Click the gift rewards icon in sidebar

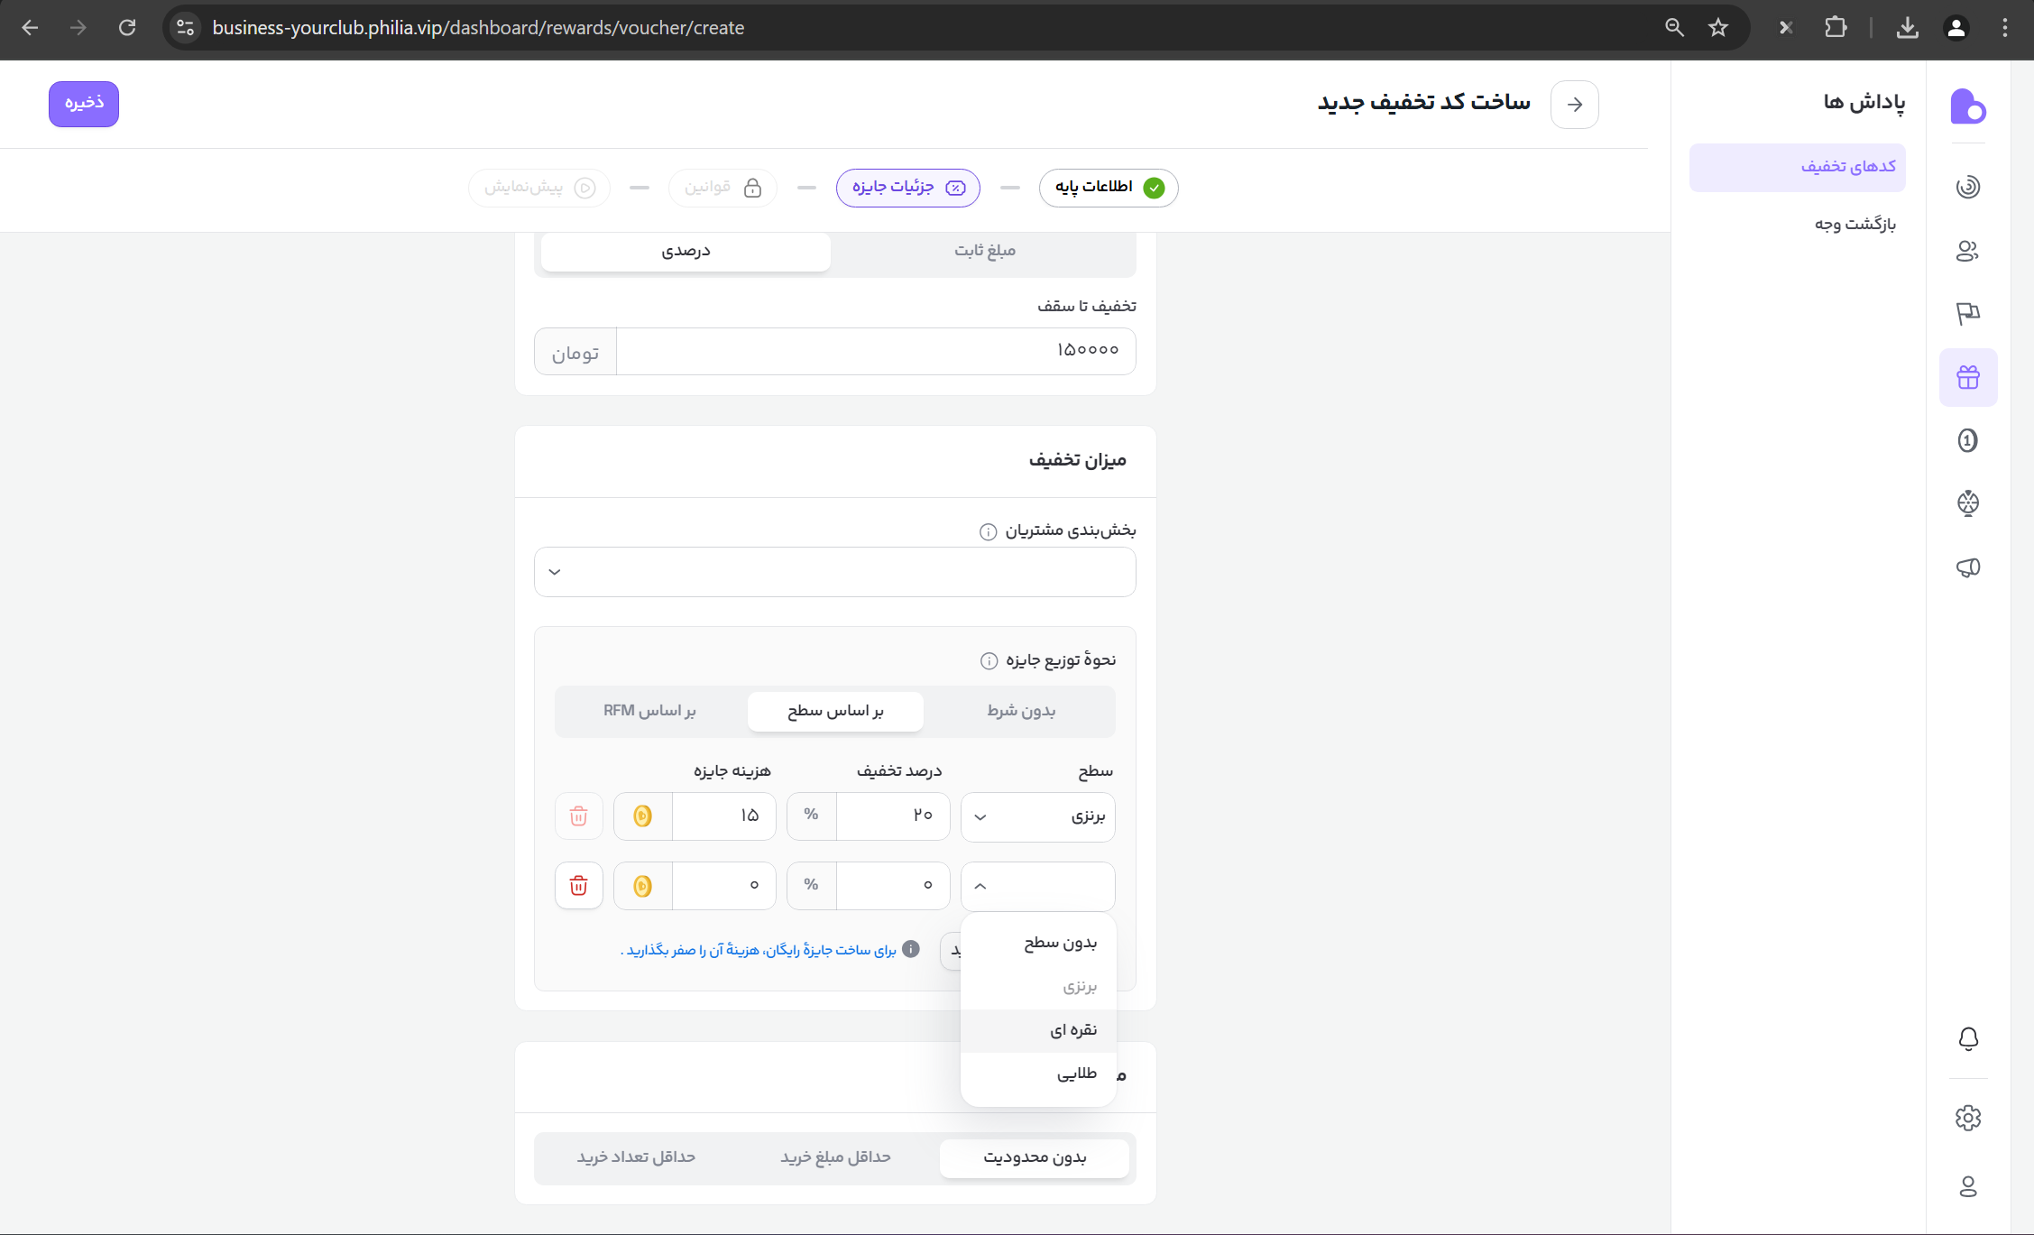(x=1967, y=377)
